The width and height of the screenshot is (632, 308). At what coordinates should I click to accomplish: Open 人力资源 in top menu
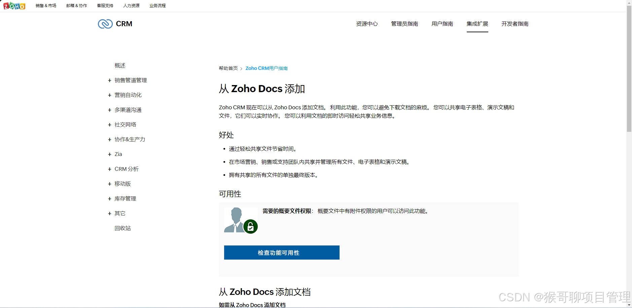coord(131,6)
